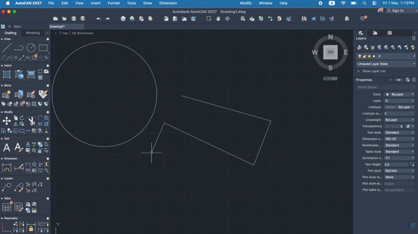Click the N compass direction on ViewCube
The image size is (418, 234).
[330, 37]
